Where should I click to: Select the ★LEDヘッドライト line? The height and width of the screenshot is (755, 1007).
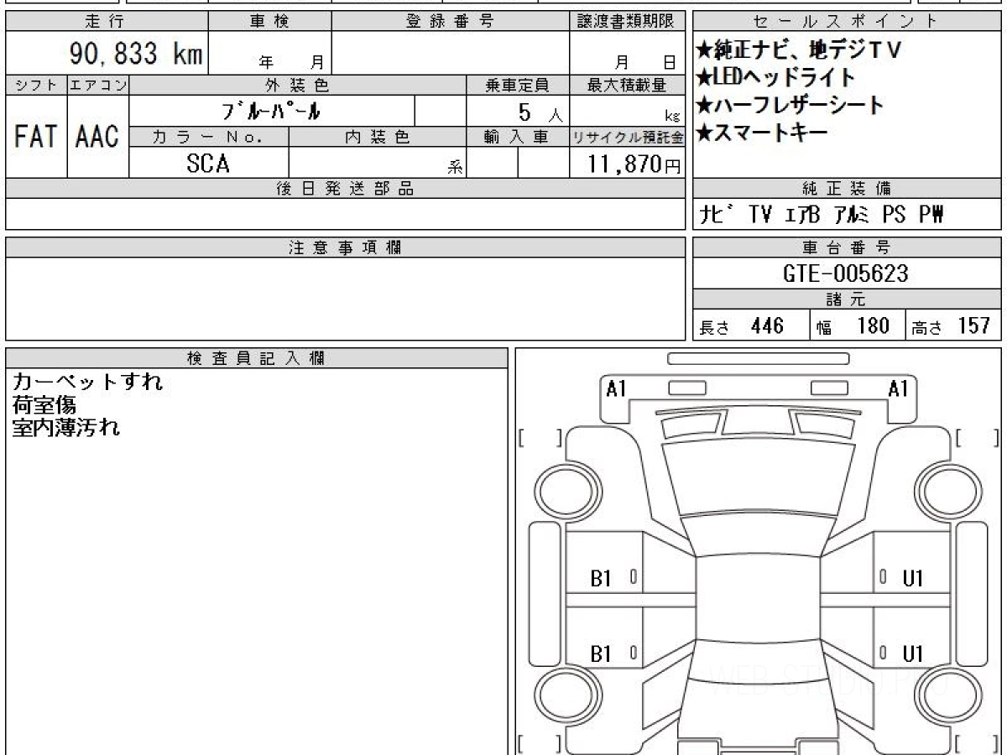[775, 78]
